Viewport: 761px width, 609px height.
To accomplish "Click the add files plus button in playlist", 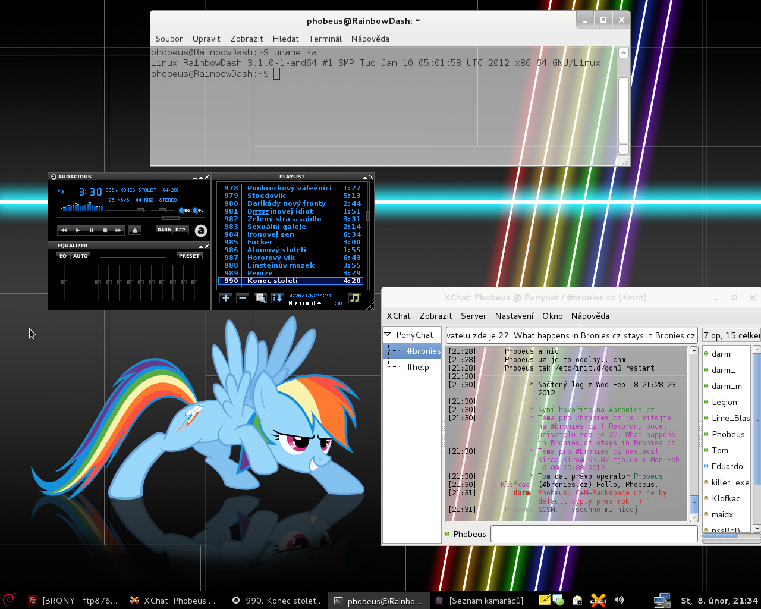I will click(225, 298).
